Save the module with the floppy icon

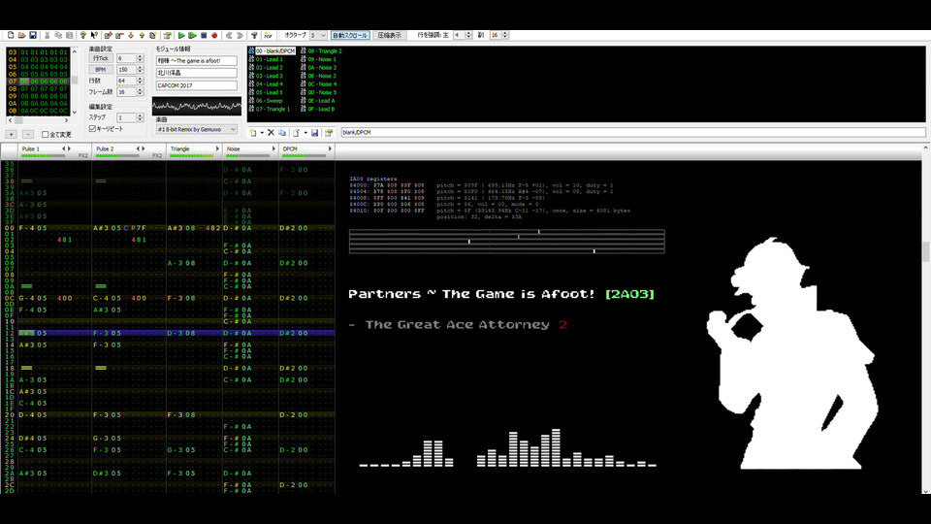(x=33, y=36)
